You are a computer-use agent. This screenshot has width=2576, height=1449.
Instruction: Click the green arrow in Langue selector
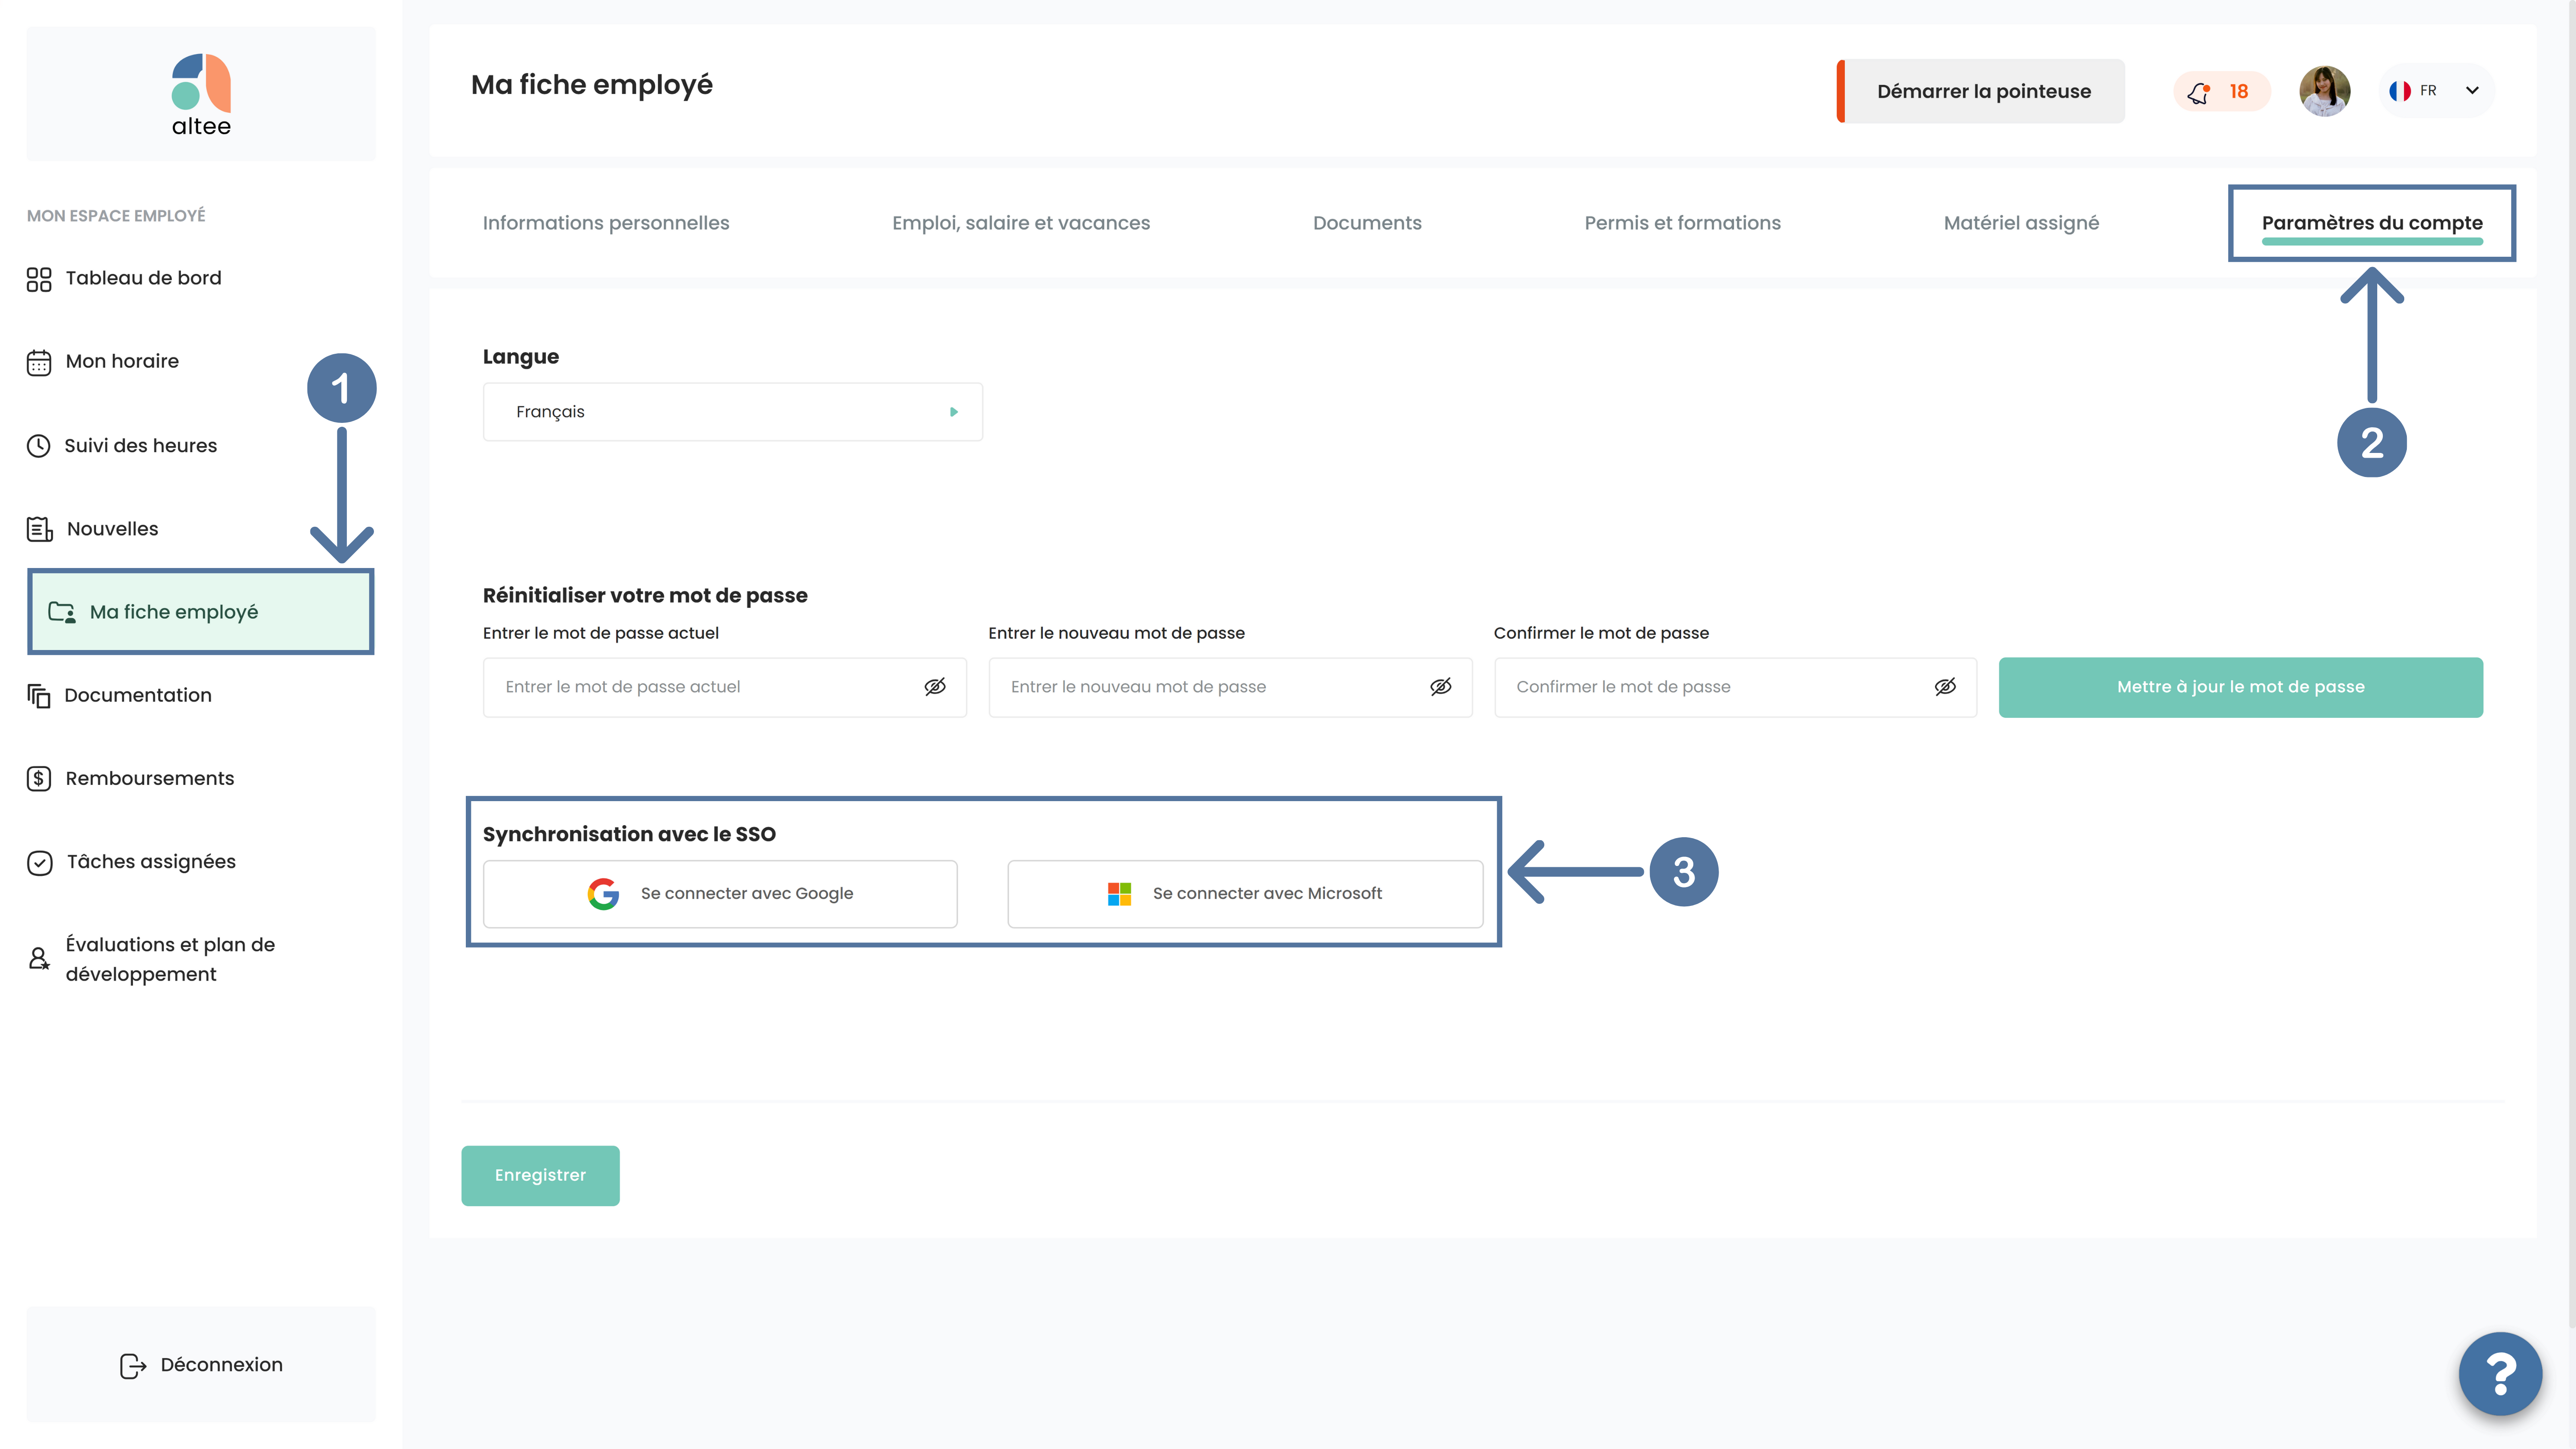click(x=954, y=412)
